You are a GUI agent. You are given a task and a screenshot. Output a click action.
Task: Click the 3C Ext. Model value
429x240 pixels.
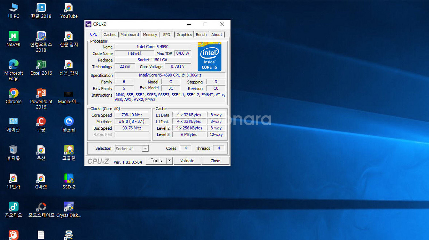tap(171, 88)
